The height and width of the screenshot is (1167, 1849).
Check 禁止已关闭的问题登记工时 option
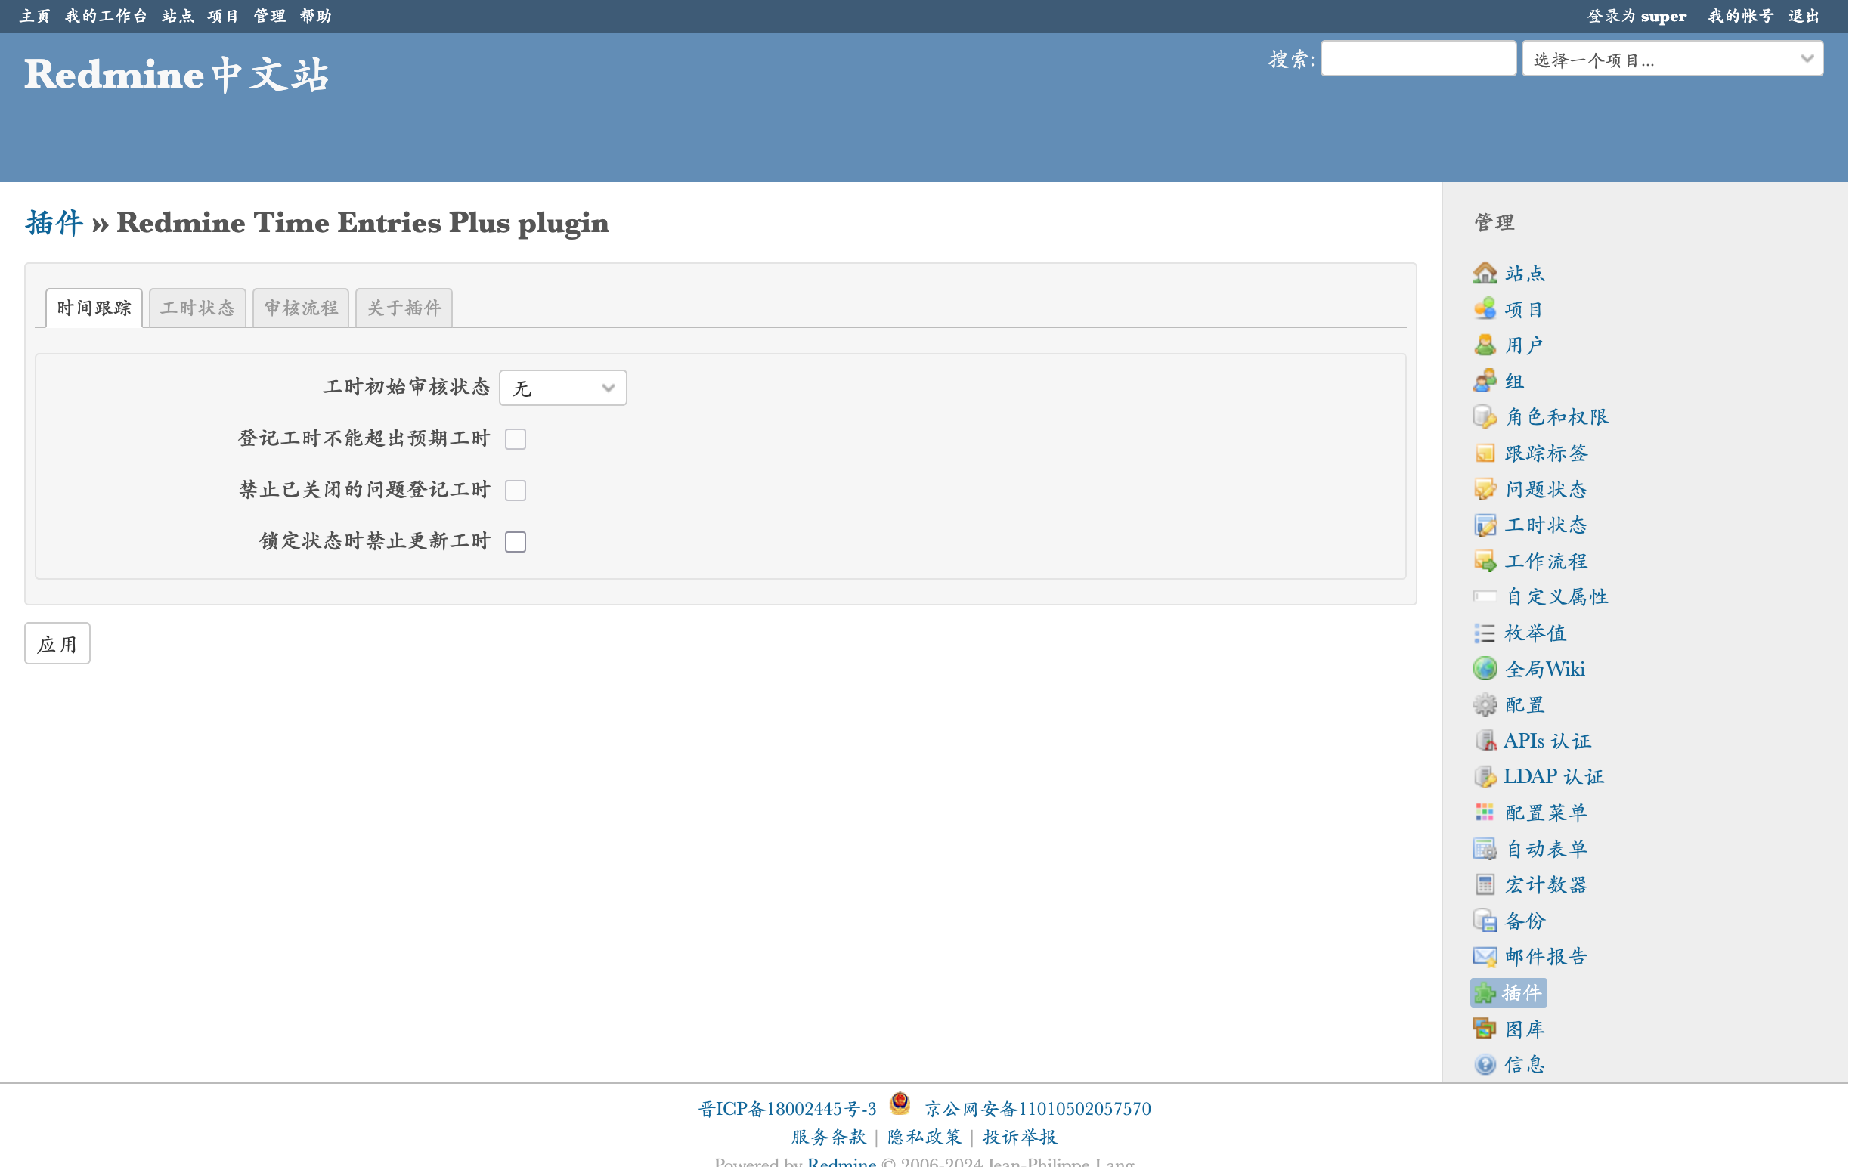click(516, 490)
